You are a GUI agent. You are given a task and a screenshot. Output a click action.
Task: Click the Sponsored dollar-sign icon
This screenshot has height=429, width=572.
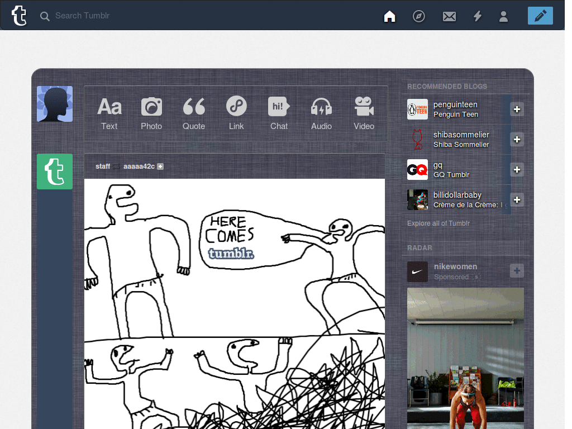(476, 277)
